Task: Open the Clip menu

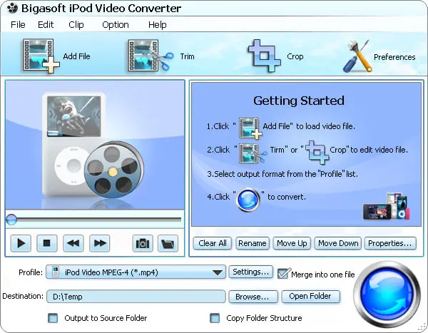Action: [x=76, y=25]
